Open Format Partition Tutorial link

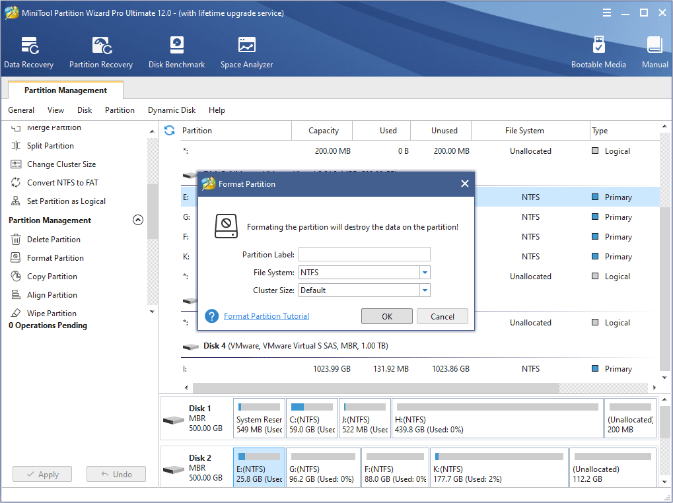click(267, 316)
